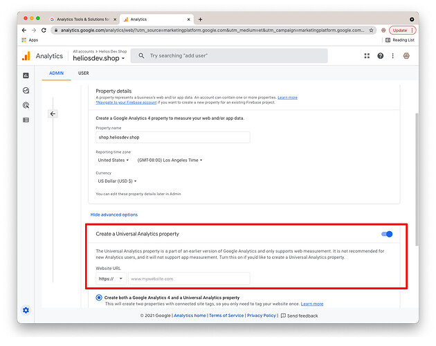The height and width of the screenshot is (346, 436).
Task: Go back with the admin back arrow
Action: pyautogui.click(x=53, y=113)
